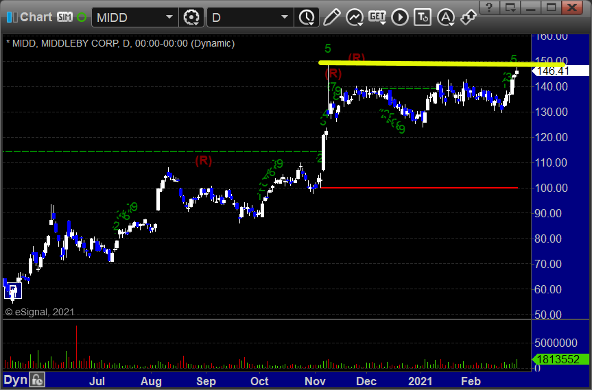The width and height of the screenshot is (592, 390).
Task: Open the help question mark button
Action: point(489,7)
